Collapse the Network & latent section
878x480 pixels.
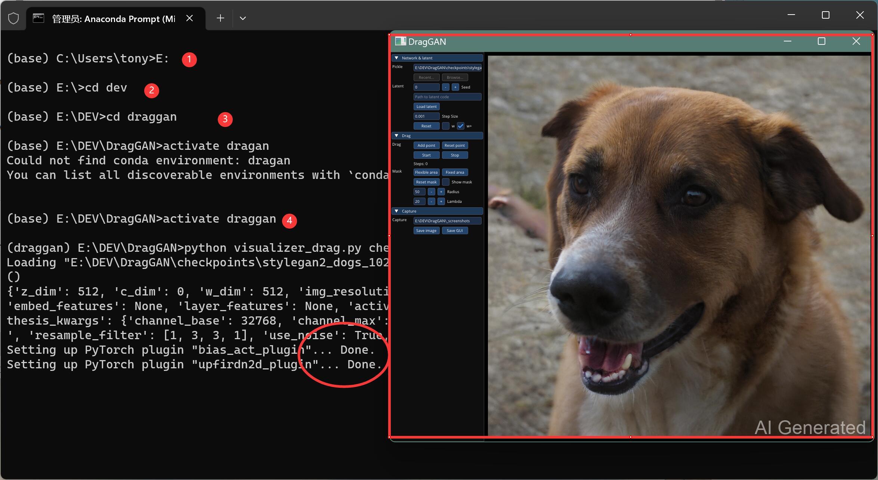click(437, 58)
